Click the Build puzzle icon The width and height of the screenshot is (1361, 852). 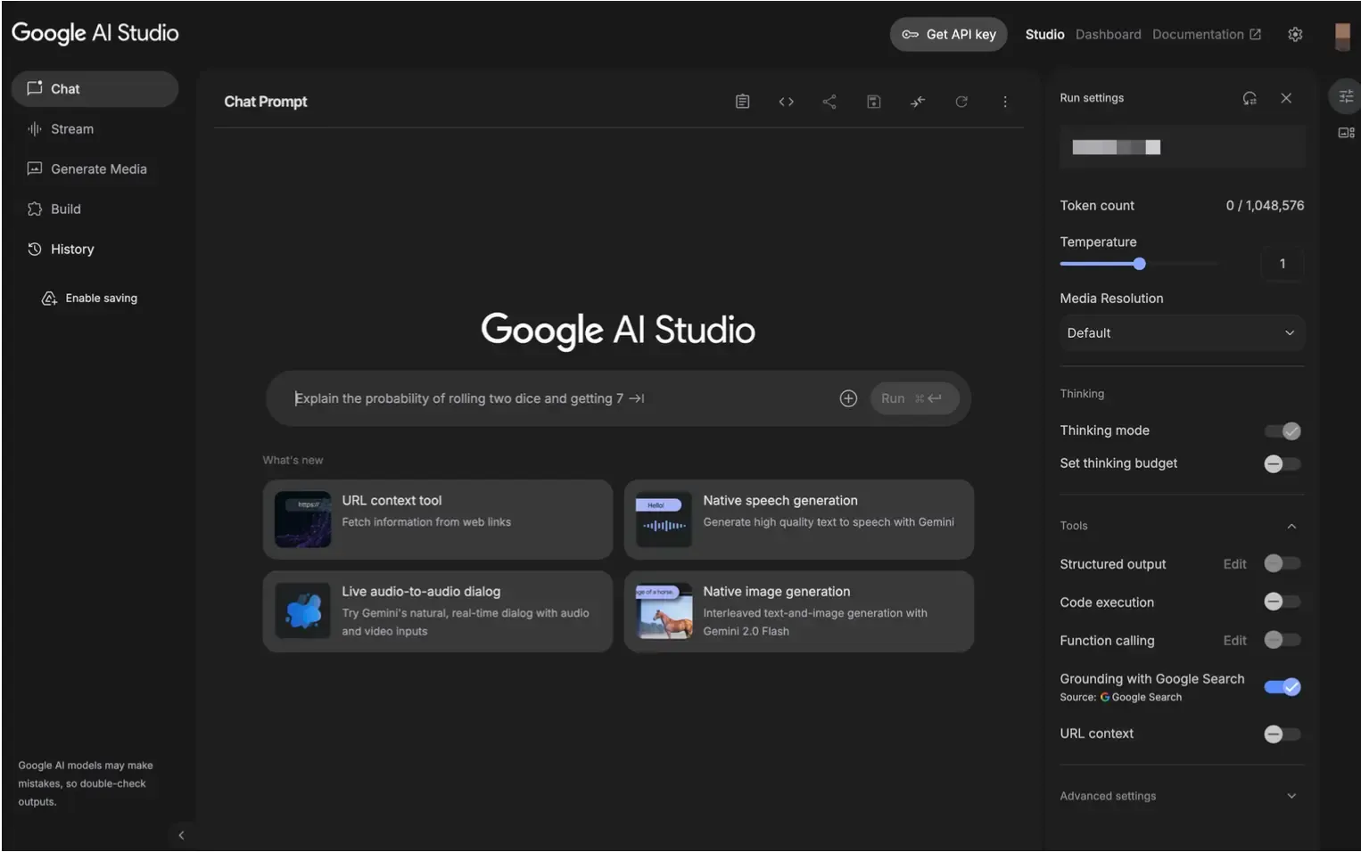[35, 209]
